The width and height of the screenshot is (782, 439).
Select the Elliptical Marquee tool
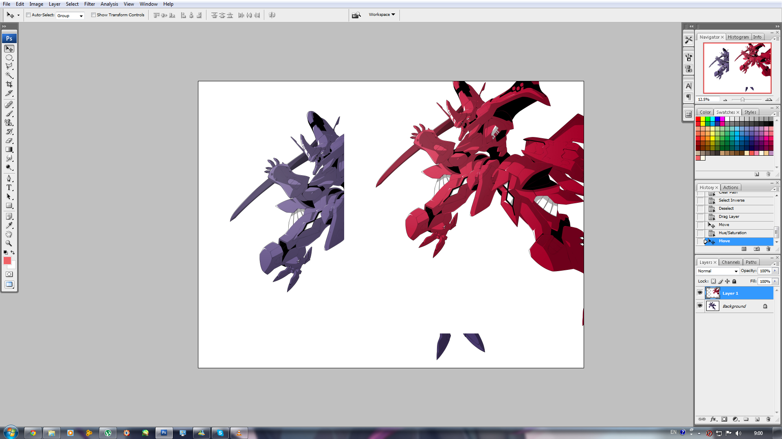tap(9, 58)
